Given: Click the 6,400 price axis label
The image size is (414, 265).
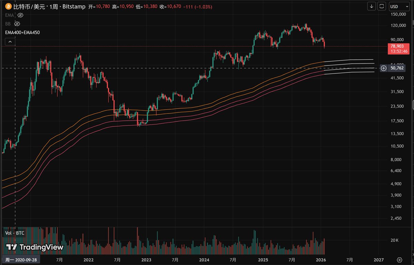Looking at the screenshot, I should (x=396, y=171).
